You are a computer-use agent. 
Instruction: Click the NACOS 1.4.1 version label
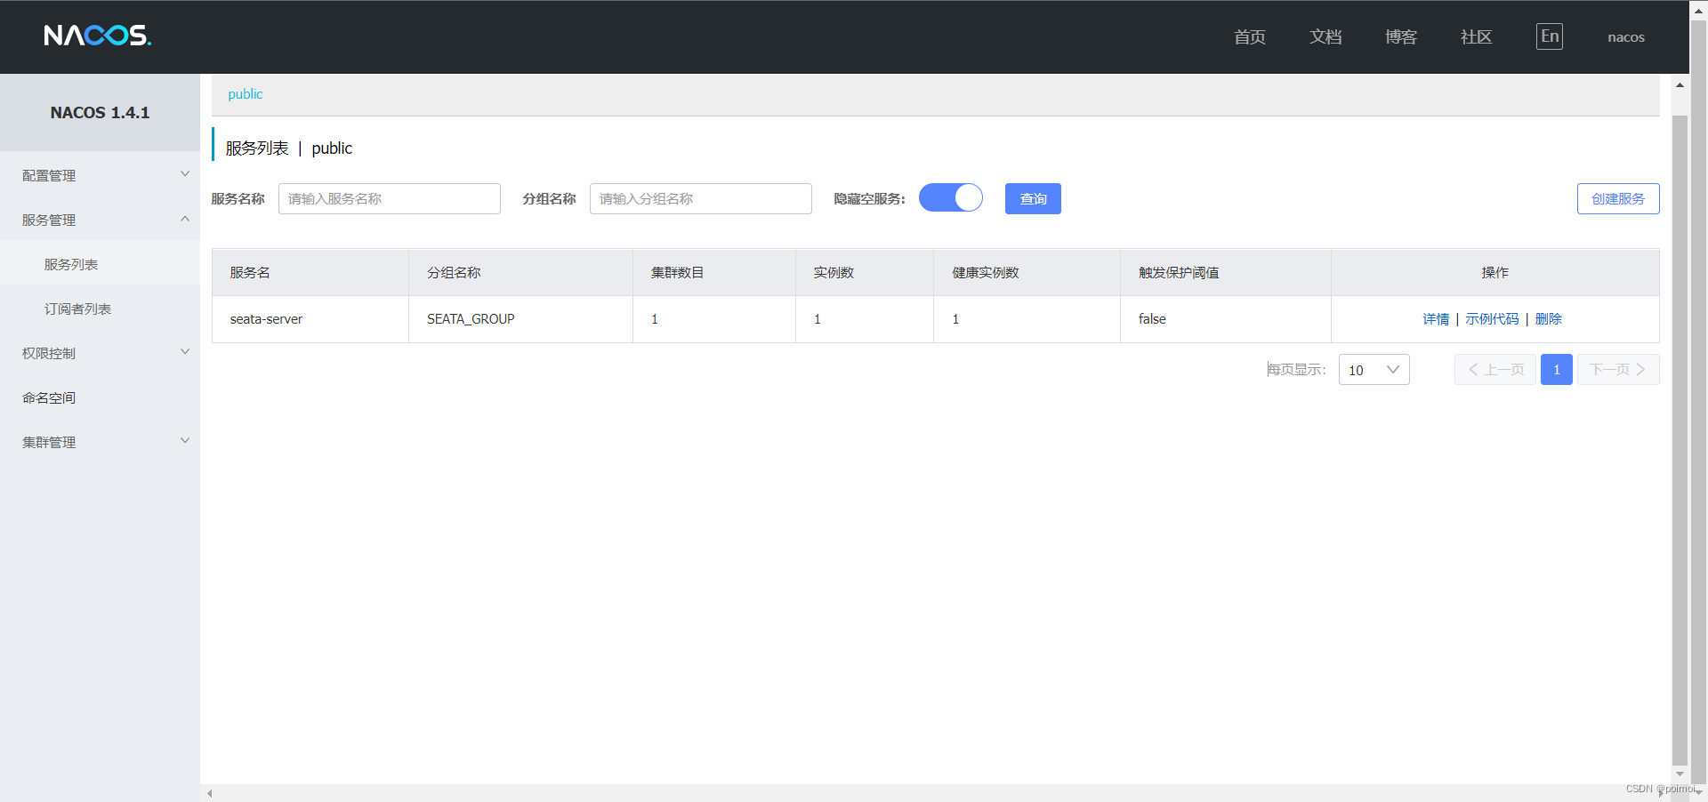point(100,113)
